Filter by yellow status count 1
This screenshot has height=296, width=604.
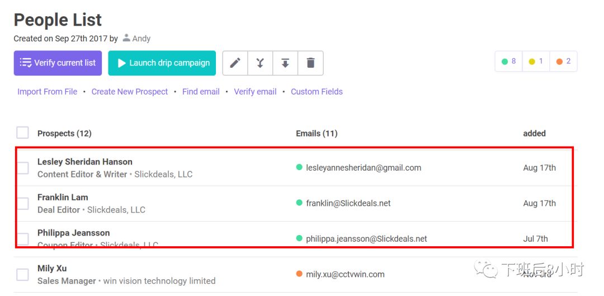[x=536, y=62]
